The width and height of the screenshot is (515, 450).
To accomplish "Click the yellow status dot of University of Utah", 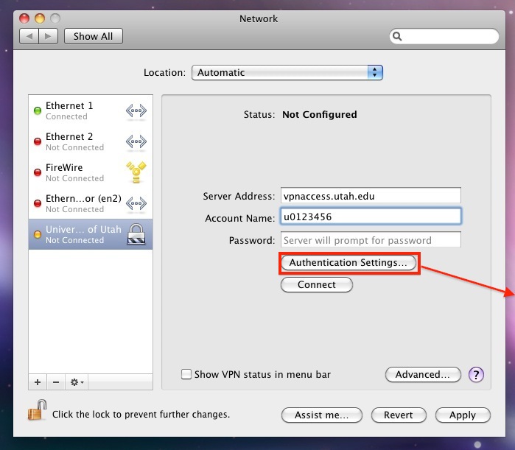I will (x=38, y=234).
